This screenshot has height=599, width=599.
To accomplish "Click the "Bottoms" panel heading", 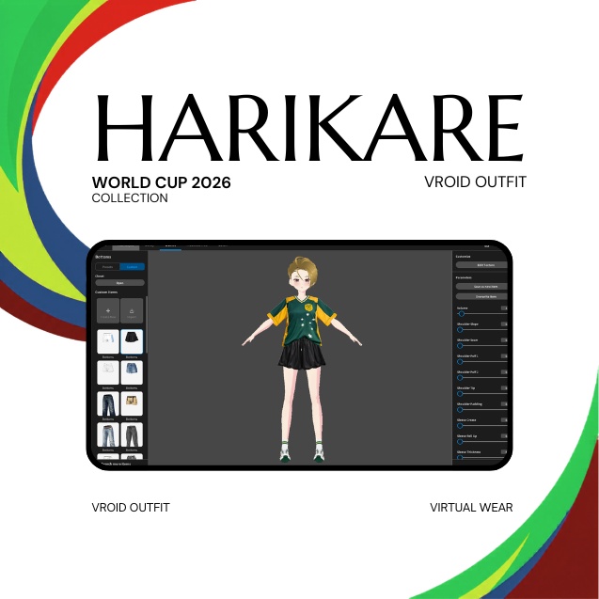I will (x=103, y=257).
